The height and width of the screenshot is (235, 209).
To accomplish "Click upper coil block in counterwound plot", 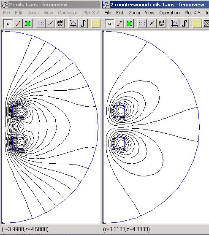I will point(119,111).
